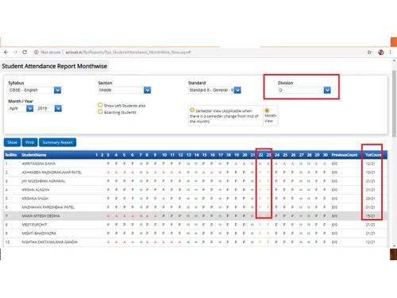Go back in the browser
The height and width of the screenshot is (298, 397).
pos(6,52)
